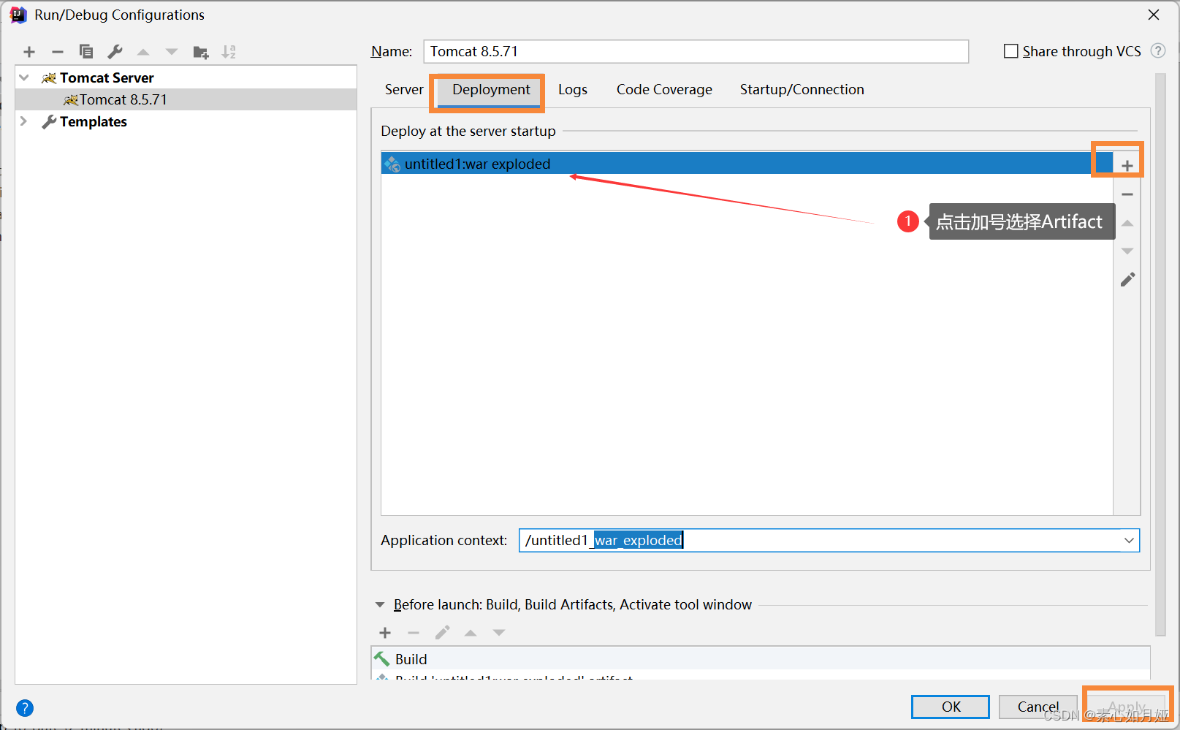The image size is (1180, 730).
Task: Remove selected artifact from deployment list
Action: [1127, 194]
